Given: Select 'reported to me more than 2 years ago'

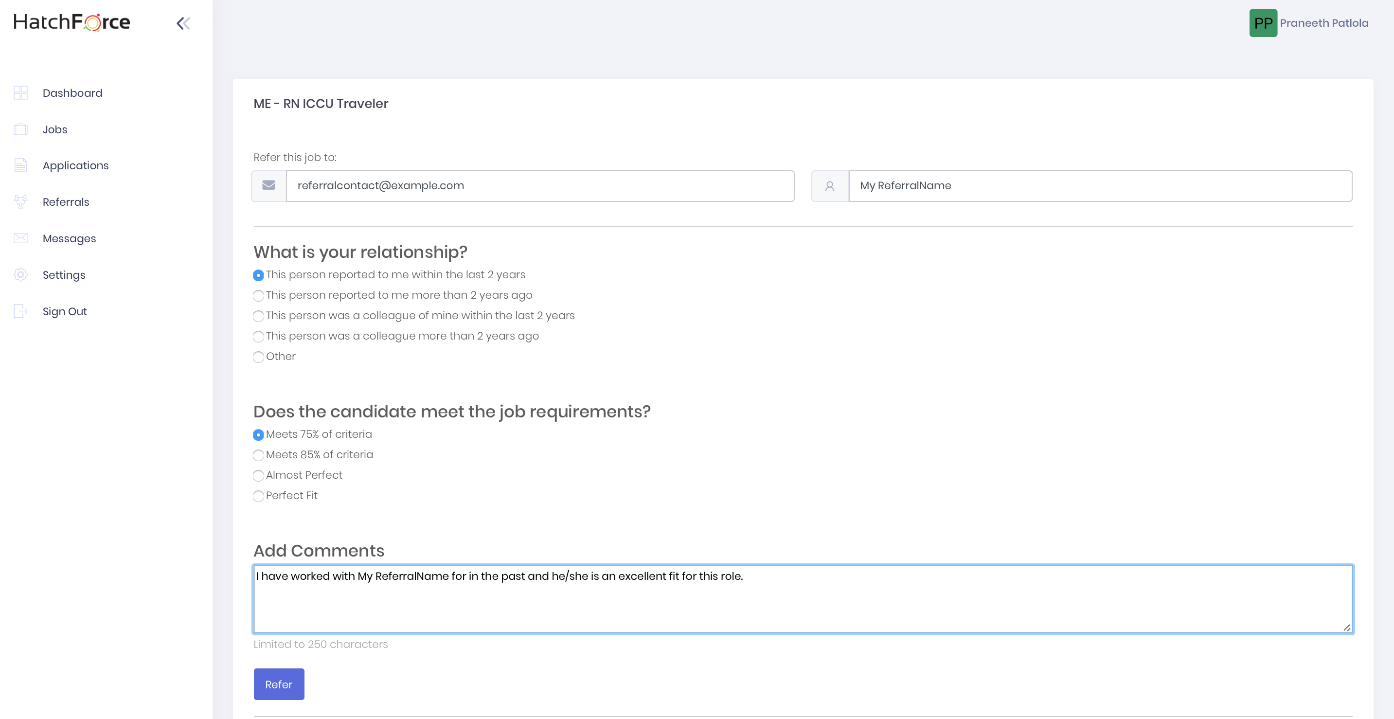Looking at the screenshot, I should point(258,296).
